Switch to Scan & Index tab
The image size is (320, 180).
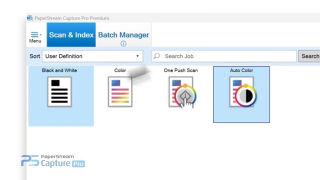tap(71, 35)
